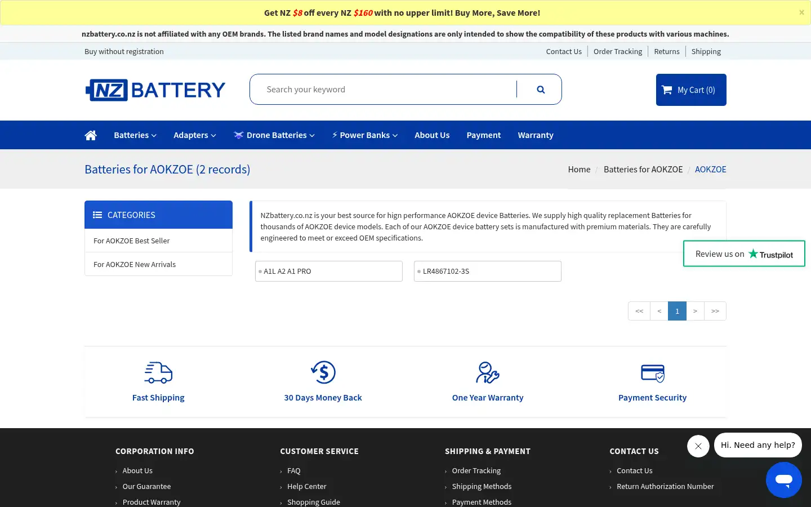Click 'Buy without registration' text
811x507 pixels.
point(124,51)
